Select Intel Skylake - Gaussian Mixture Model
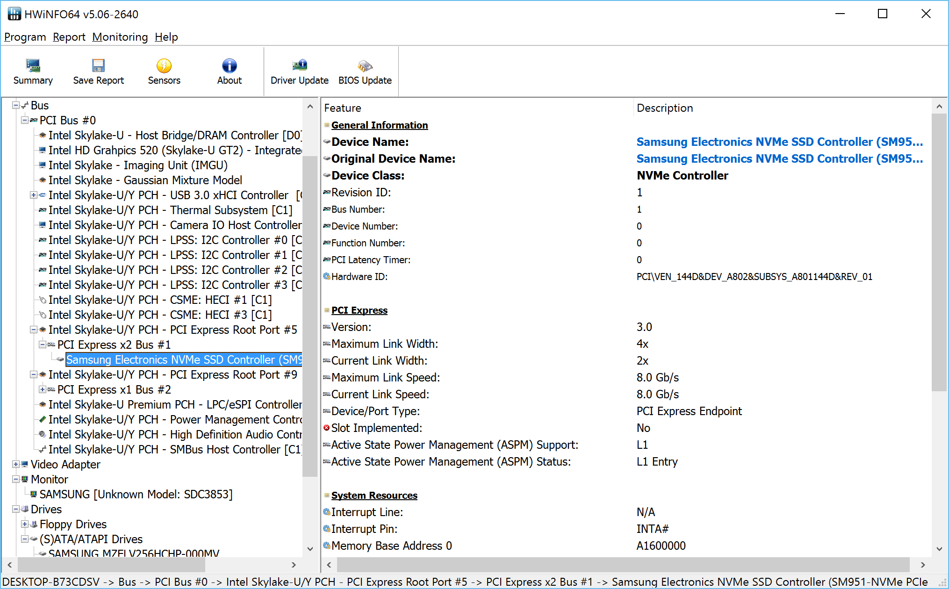 tap(145, 180)
